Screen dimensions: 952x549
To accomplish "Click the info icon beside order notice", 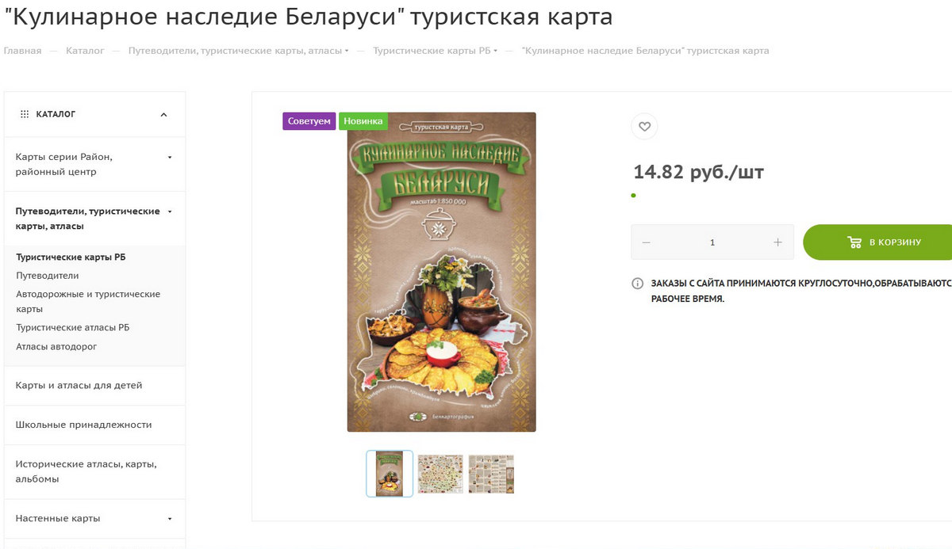I will [x=637, y=284].
